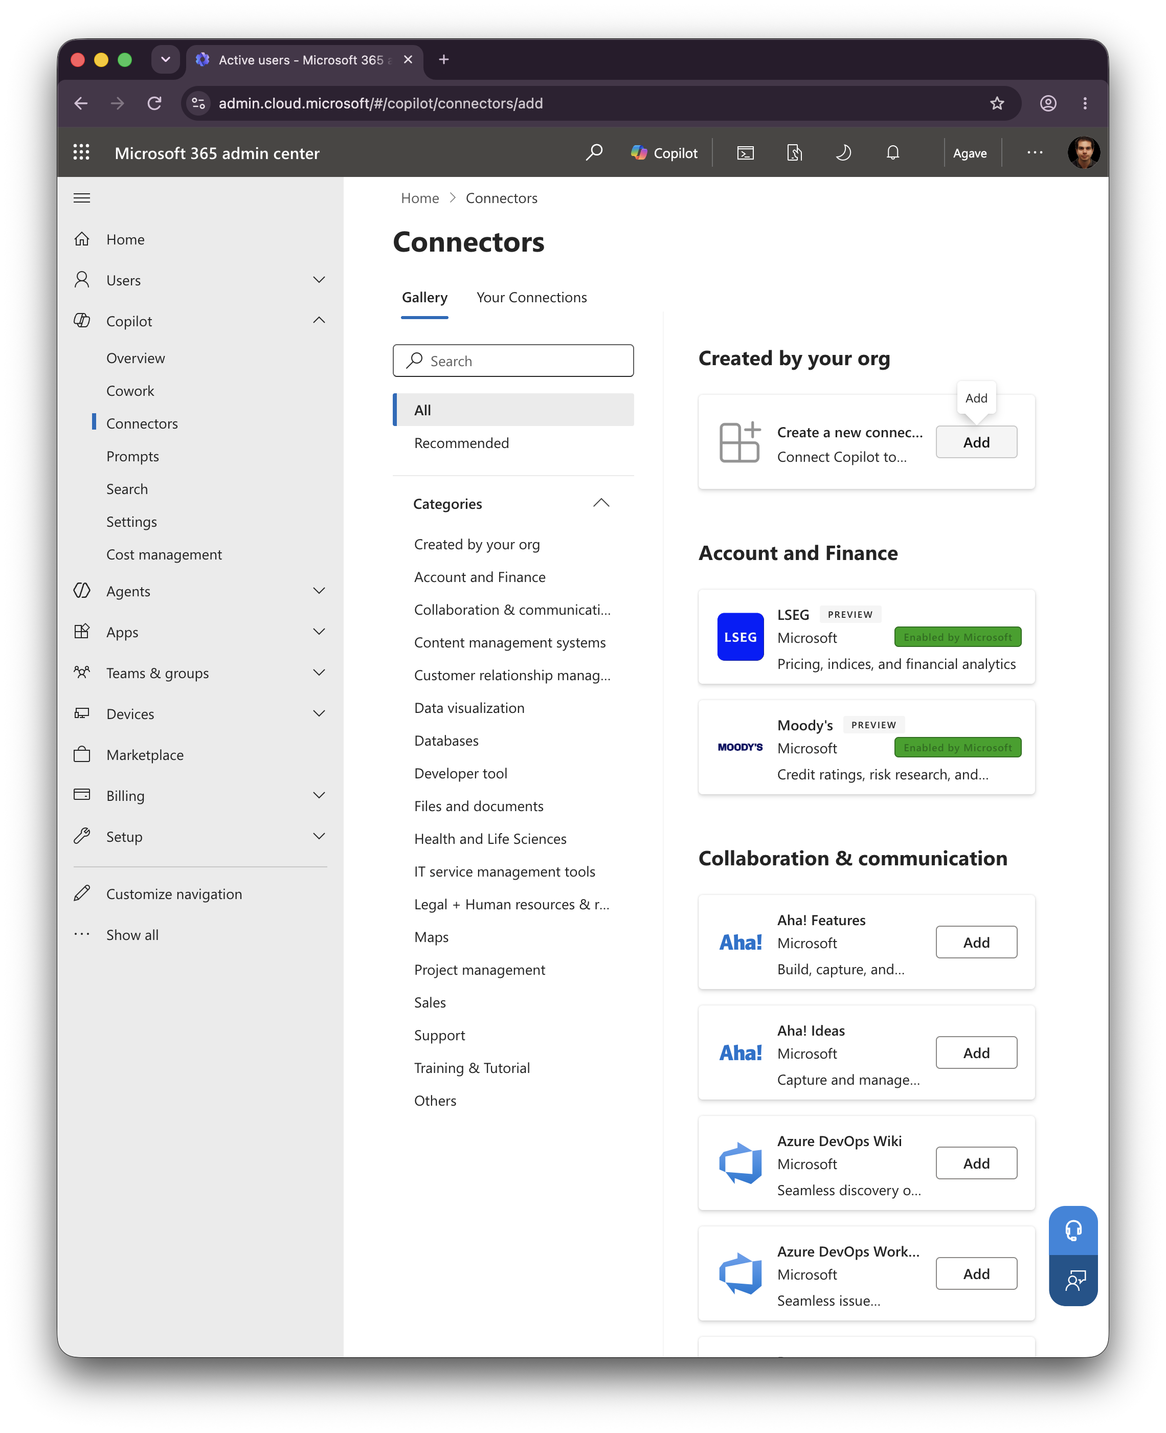1166x1433 pixels.
Task: Open a new browser tab
Action: click(x=444, y=60)
